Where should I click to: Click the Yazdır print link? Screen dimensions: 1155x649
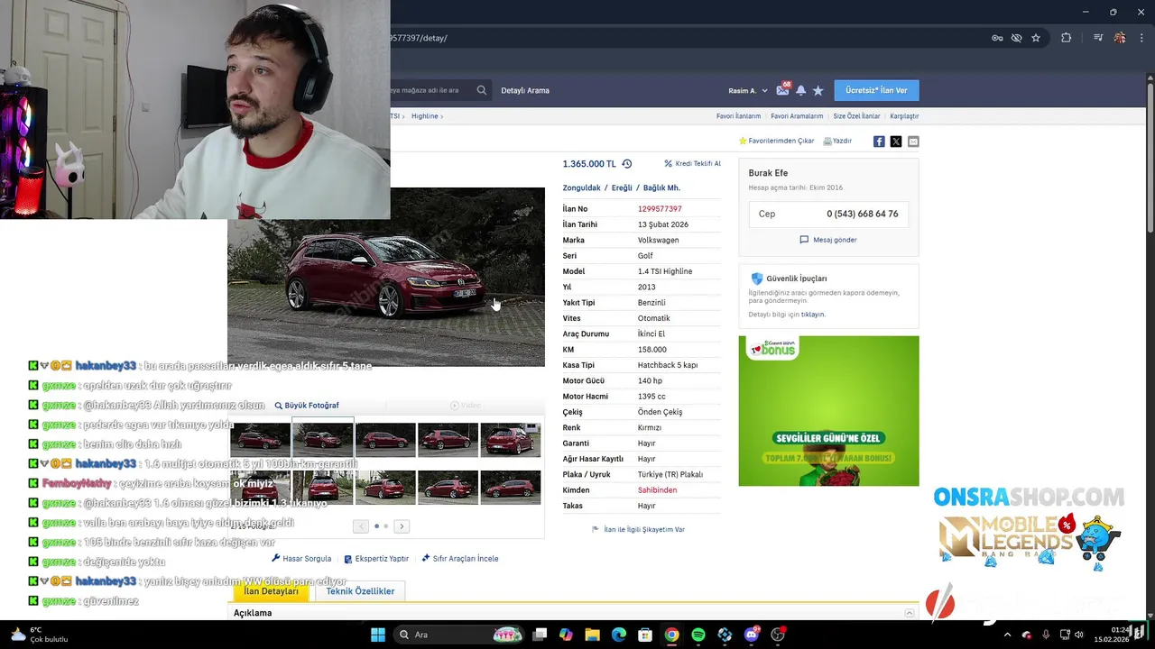tap(837, 141)
